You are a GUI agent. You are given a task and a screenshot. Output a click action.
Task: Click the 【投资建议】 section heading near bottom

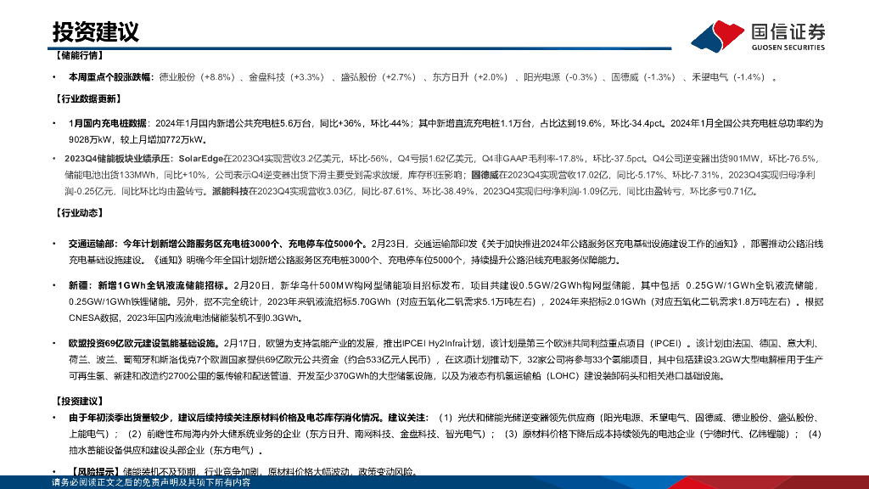point(78,402)
